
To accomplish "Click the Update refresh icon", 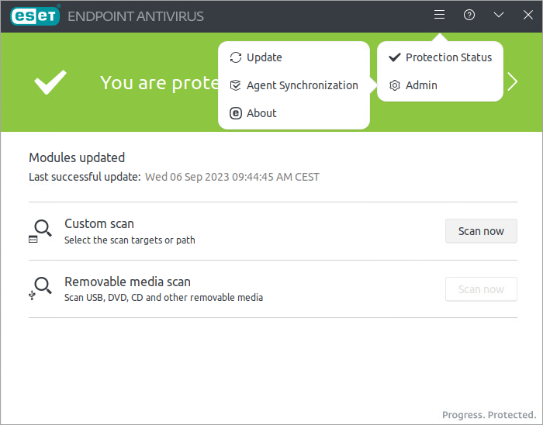I will 236,57.
